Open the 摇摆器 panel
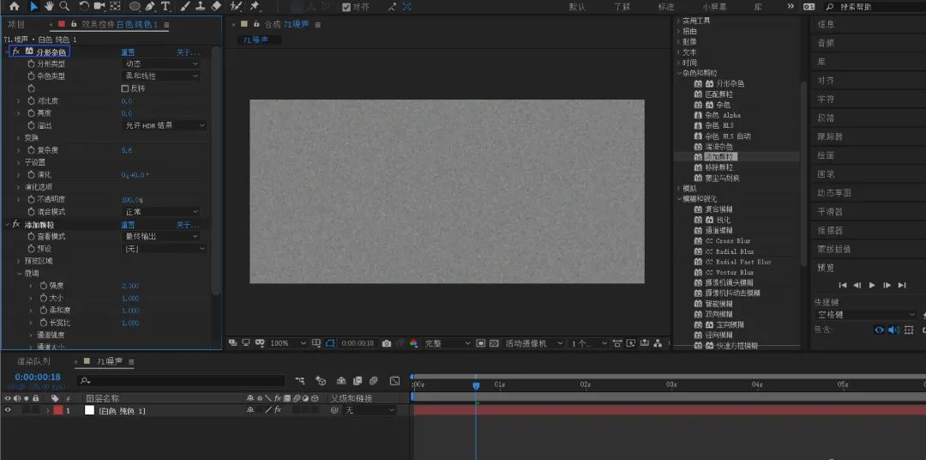926x460 pixels. pyautogui.click(x=830, y=231)
